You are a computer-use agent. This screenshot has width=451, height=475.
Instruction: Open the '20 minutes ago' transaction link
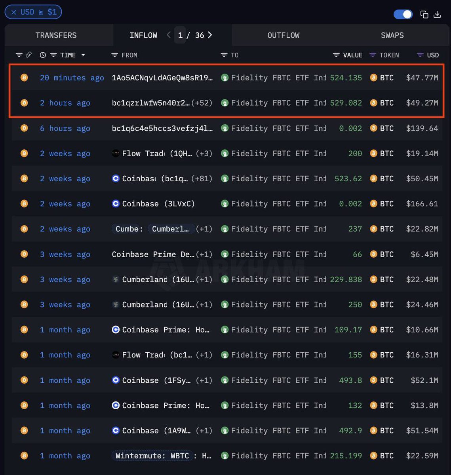click(72, 78)
